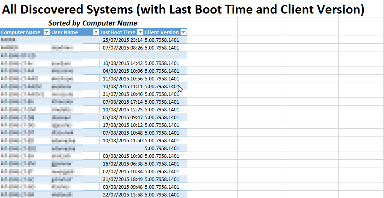This screenshot has width=384, height=198.
Task: Select the User Name header text
Action: point(65,32)
